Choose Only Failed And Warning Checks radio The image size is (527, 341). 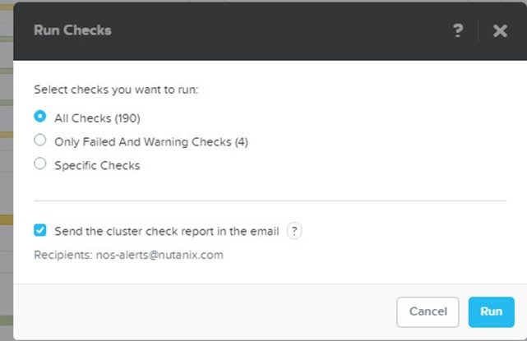40,140
